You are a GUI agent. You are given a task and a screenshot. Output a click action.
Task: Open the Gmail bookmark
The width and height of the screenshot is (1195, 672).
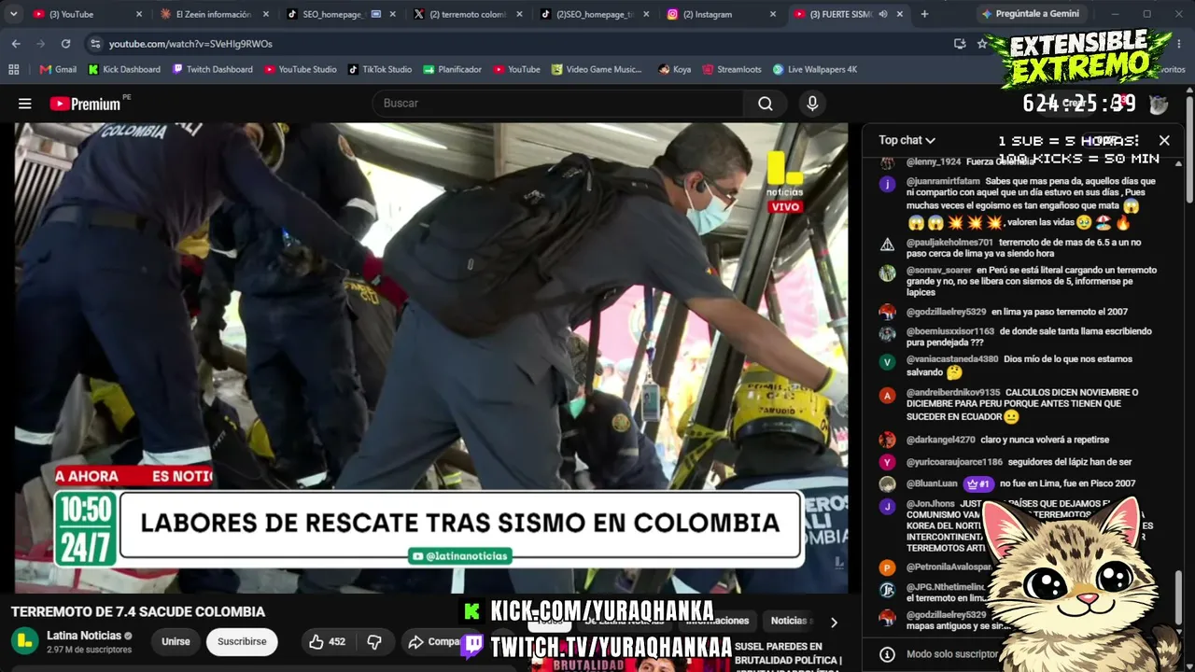(58, 69)
